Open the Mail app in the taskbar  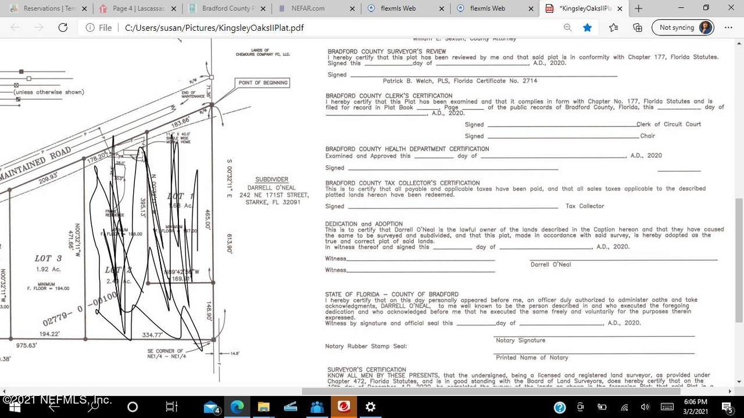click(x=211, y=407)
